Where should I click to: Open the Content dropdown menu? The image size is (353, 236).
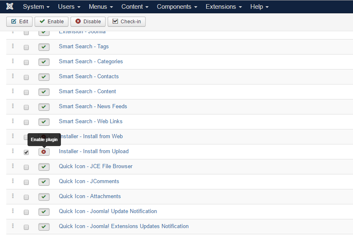[135, 7]
